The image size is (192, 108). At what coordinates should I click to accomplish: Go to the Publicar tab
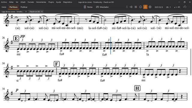[x=24, y=7]
